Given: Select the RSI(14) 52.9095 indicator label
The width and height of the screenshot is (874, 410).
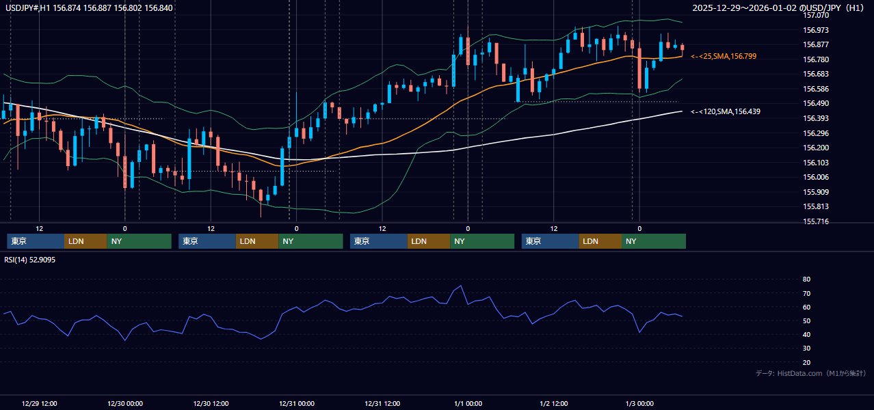Looking at the screenshot, I should [30, 260].
